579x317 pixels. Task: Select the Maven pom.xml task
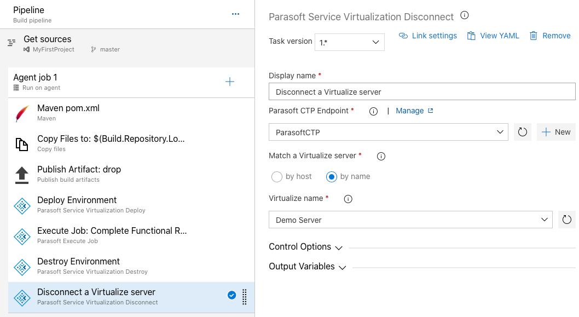click(x=131, y=113)
